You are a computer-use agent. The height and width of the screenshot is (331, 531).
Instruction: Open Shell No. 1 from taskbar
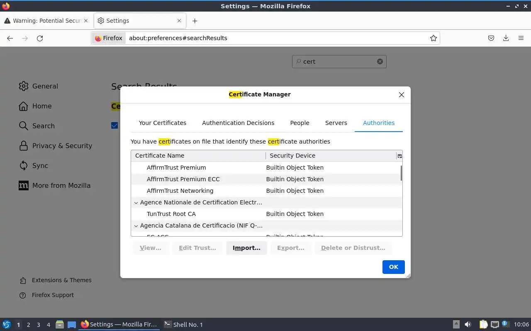click(183, 324)
